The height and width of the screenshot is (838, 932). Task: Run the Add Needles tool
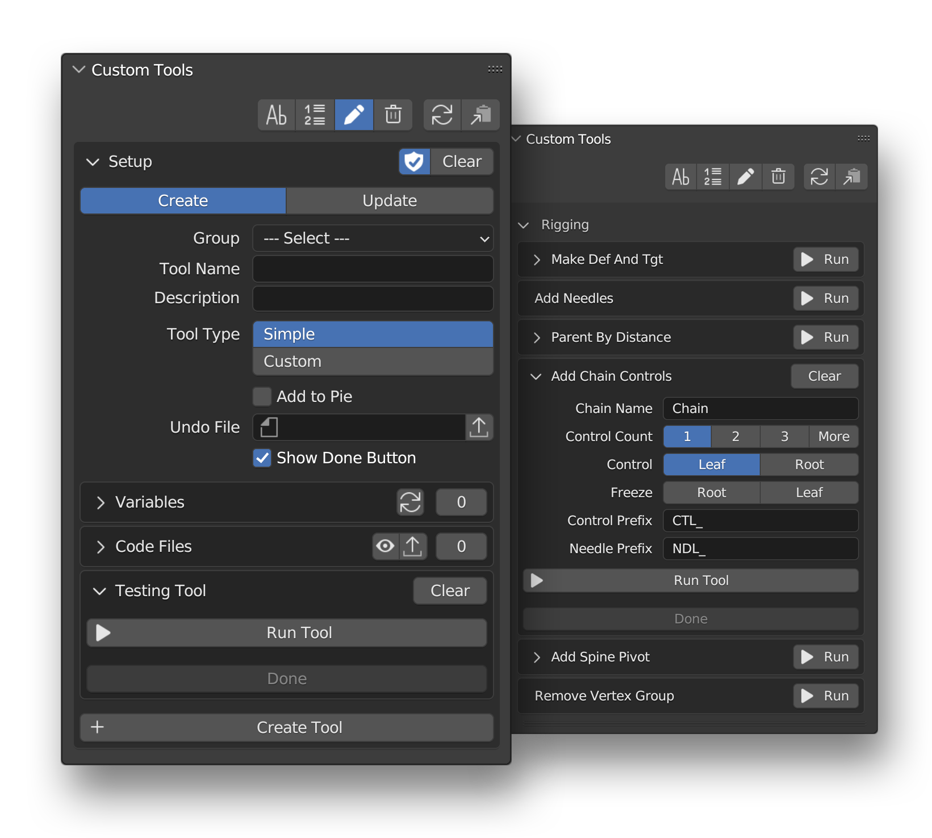(825, 299)
